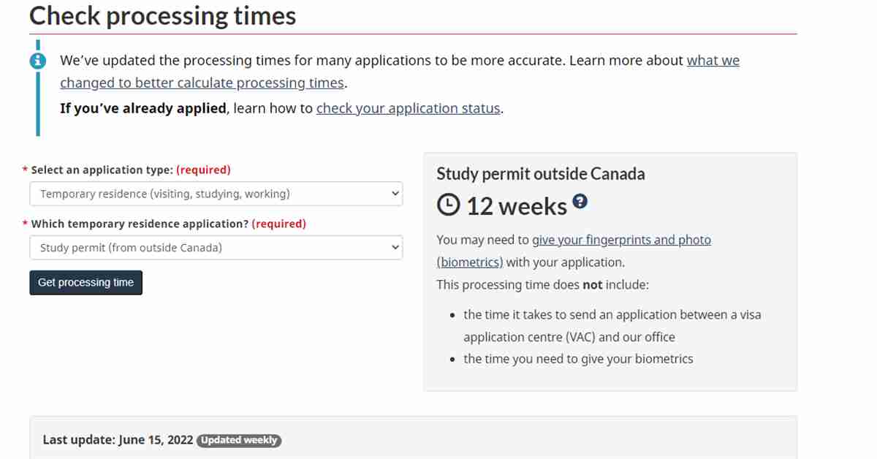Open the 'Study permit (from outside Canada)' dropdown

point(216,248)
